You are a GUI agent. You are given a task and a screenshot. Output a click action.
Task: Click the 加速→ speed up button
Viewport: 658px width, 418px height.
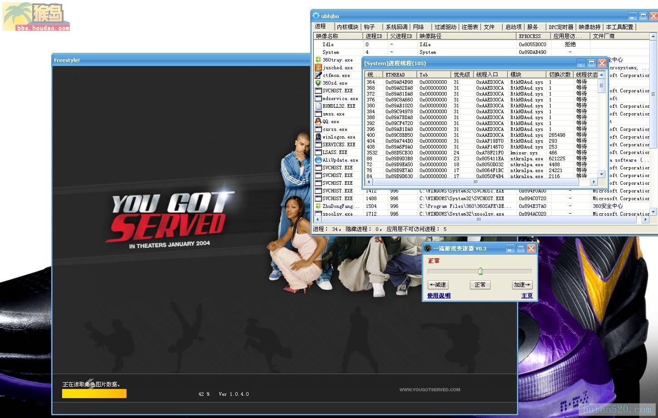coord(522,285)
